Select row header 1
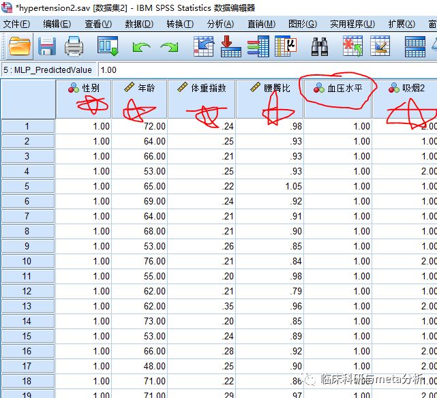Image resolution: width=437 pixels, height=398 pixels. coord(28,126)
